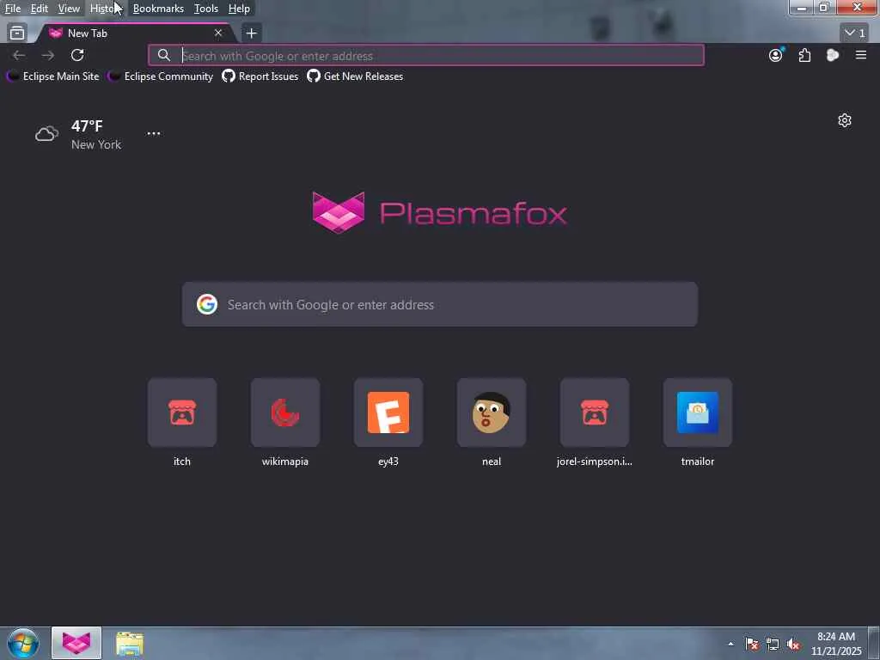Screen dimensions: 880x660
Task: Open the Bookmarks menu
Action: pyautogui.click(x=158, y=9)
